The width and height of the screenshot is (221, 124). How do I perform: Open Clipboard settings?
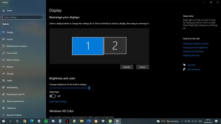click(11, 108)
